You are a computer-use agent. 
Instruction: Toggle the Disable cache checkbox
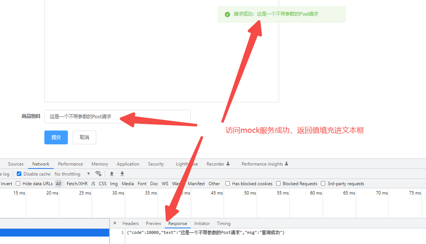point(19,174)
